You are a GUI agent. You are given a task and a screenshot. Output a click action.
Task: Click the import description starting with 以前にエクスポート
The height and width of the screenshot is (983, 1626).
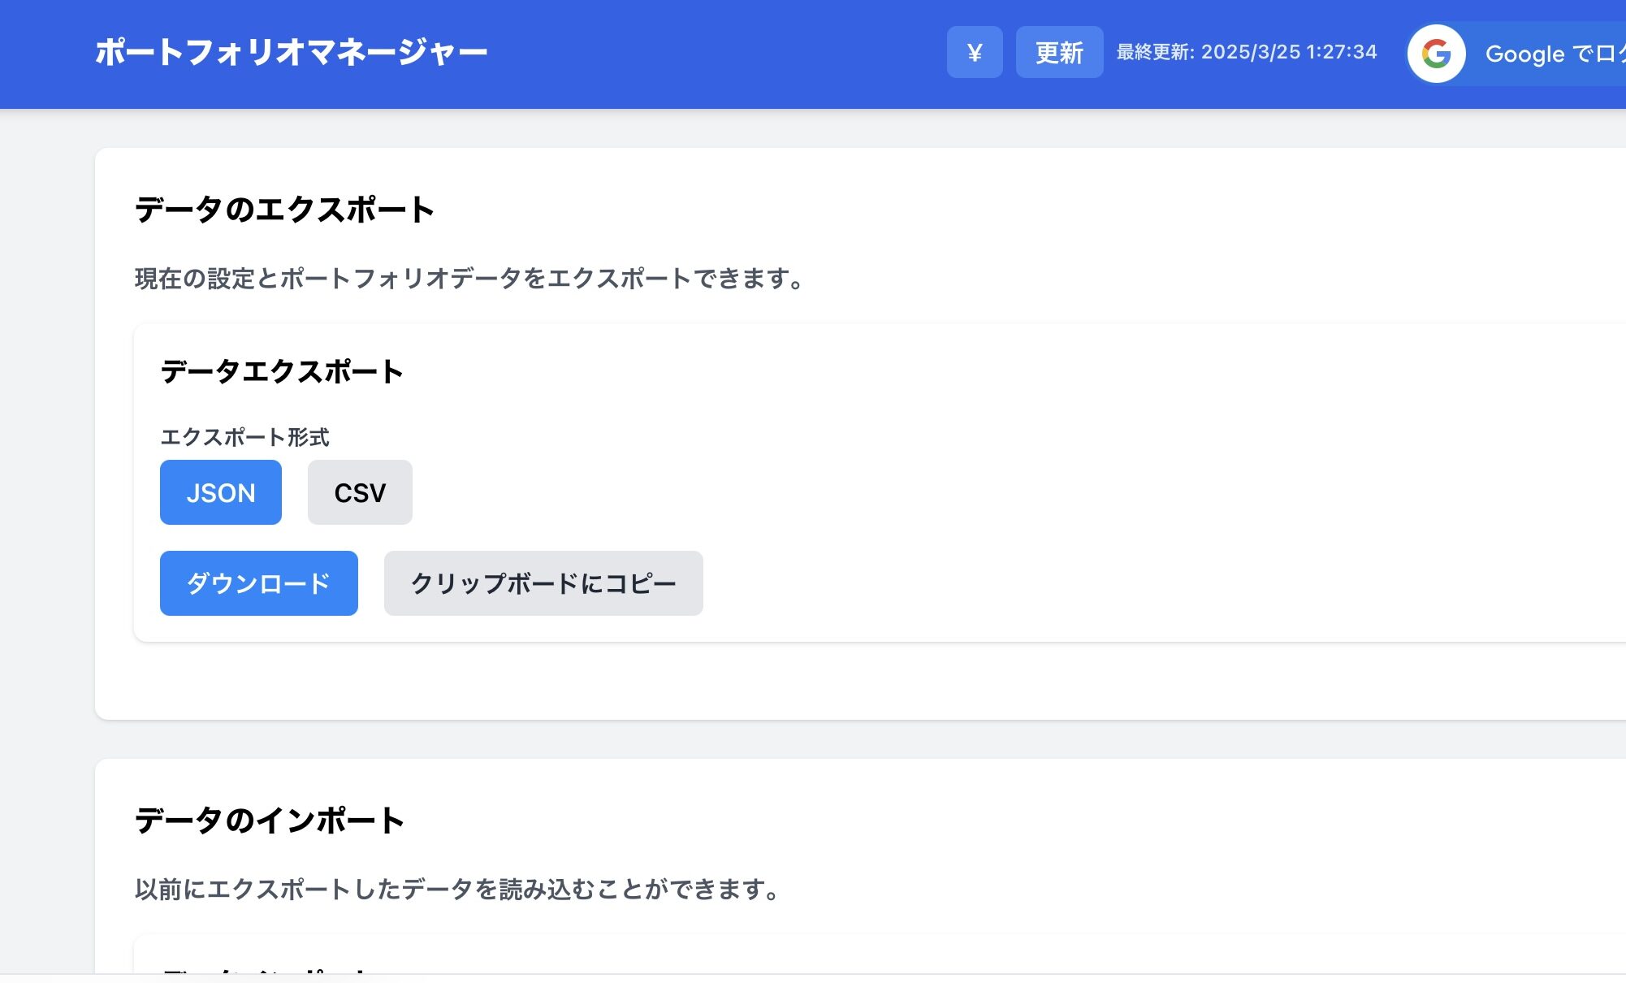(x=458, y=890)
